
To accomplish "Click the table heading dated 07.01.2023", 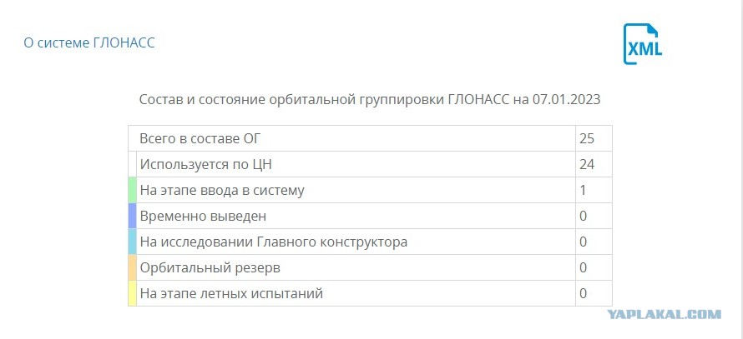I will [x=370, y=100].
